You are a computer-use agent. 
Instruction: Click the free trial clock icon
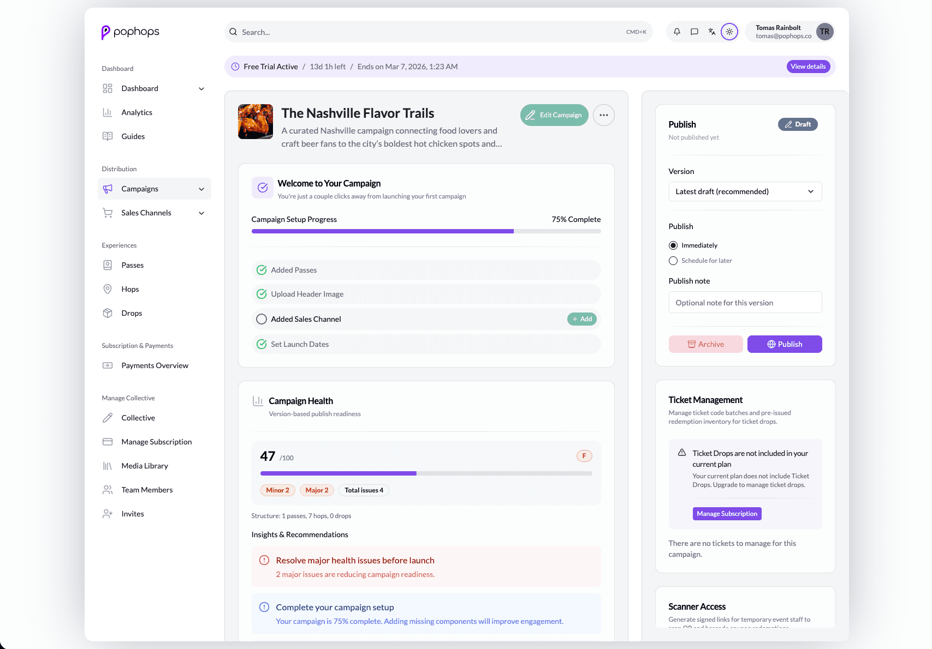click(x=235, y=67)
